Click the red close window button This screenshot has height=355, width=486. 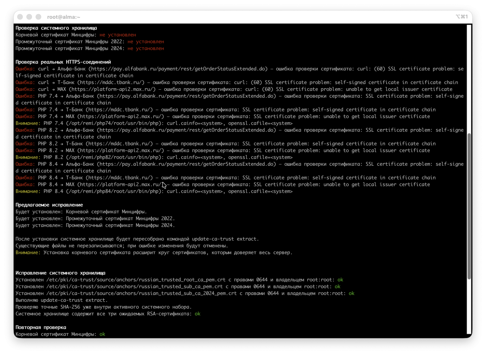click(x=20, y=17)
